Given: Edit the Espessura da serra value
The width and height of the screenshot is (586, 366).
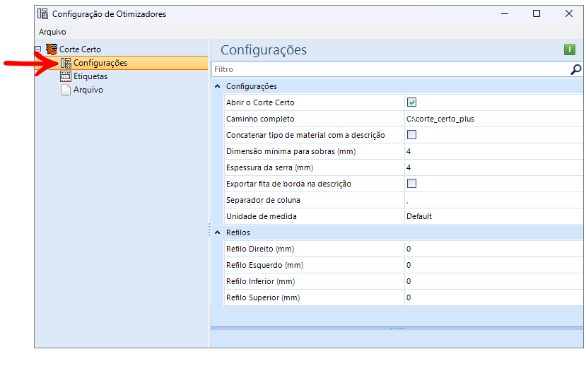Looking at the screenshot, I should coord(493,167).
